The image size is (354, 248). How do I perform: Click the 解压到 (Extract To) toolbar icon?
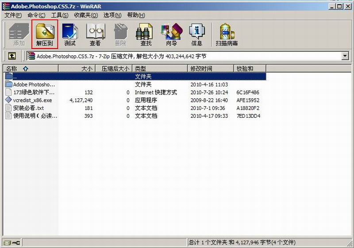coord(45,35)
